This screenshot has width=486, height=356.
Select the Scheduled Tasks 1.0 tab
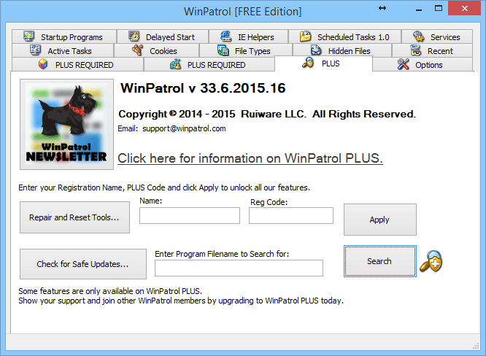pos(344,36)
